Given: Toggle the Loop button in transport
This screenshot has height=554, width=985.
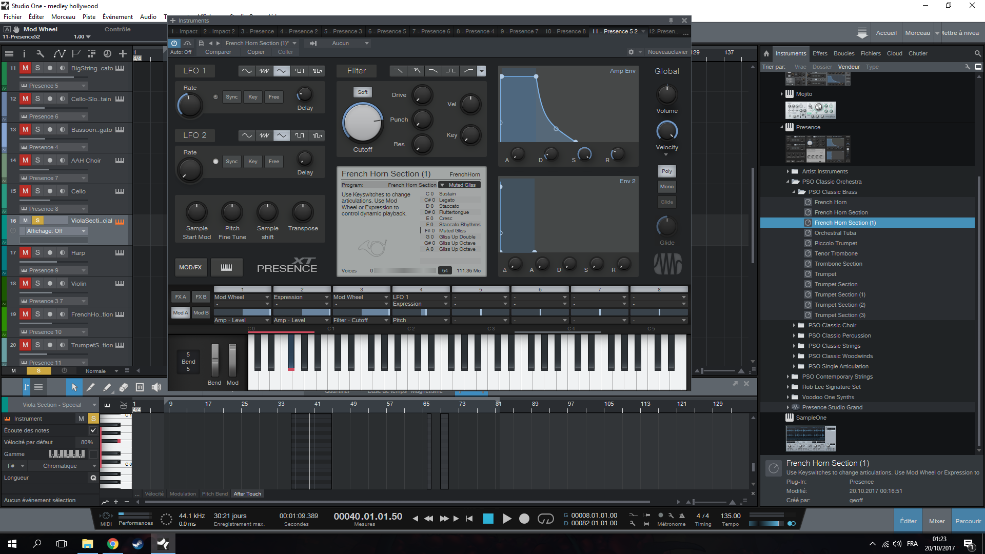Looking at the screenshot, I should (545, 519).
